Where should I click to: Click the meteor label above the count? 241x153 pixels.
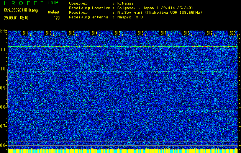[x=54, y=12]
